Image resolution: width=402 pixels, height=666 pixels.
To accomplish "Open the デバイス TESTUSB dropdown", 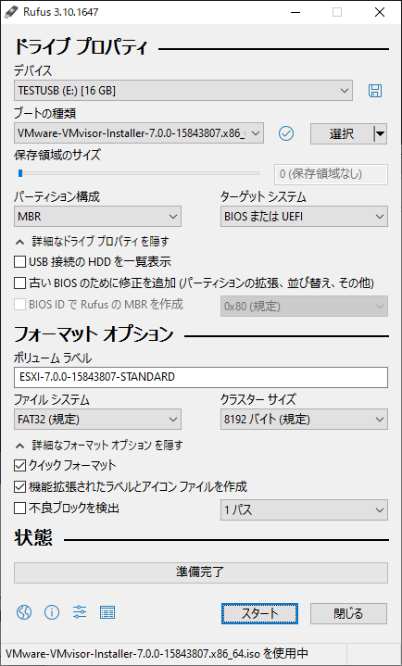I will (183, 91).
